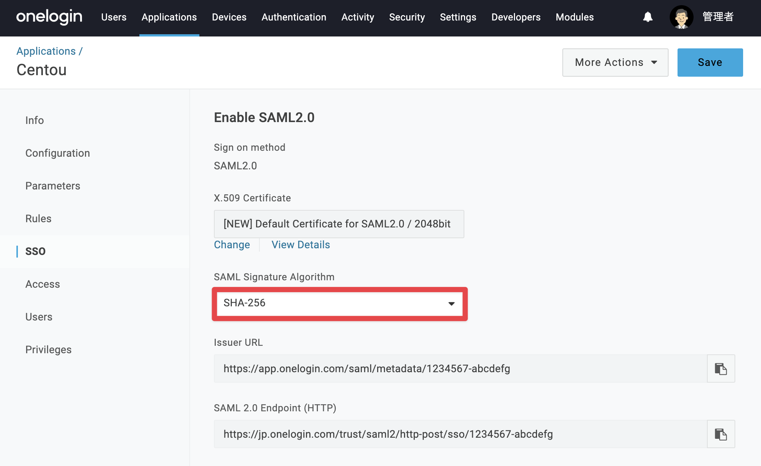Image resolution: width=761 pixels, height=466 pixels.
Task: Click the X.509 Certificate field
Action: click(339, 224)
